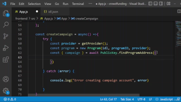Click line number 63 in gutter

(20, 57)
